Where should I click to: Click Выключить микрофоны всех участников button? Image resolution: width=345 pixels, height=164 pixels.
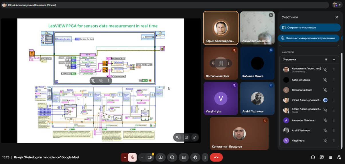coord(309,38)
